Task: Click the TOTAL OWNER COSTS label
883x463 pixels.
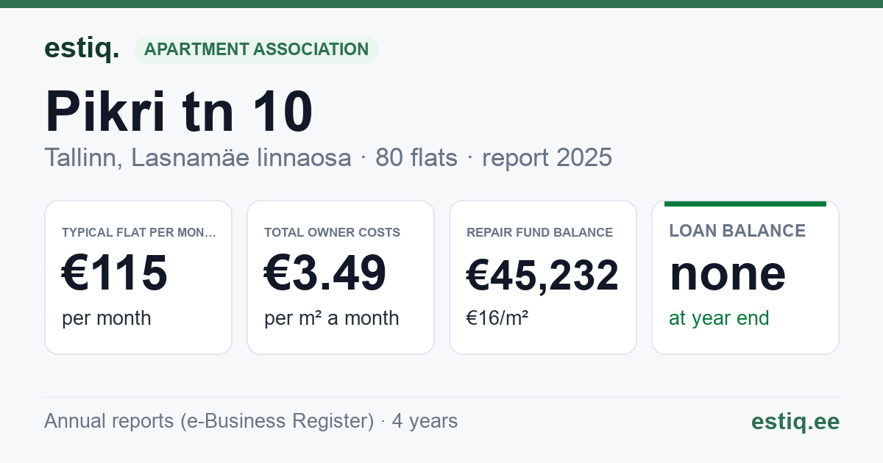Action: [333, 232]
